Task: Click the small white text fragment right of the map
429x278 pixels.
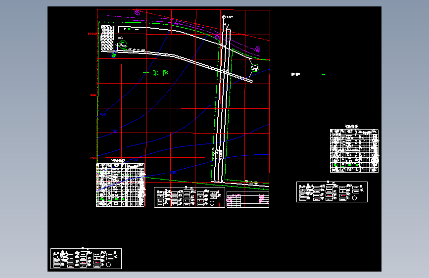Action: click(x=295, y=74)
